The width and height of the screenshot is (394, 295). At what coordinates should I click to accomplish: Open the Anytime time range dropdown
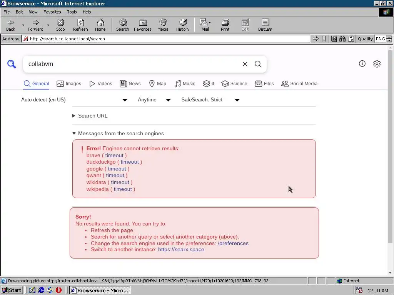click(154, 100)
